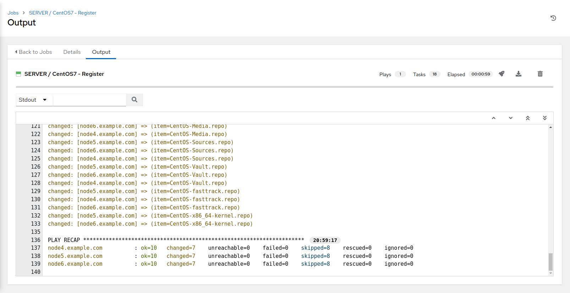This screenshot has height=293, width=570.
Task: Click ok=10 on node5 recap line
Action: click(x=149, y=256)
